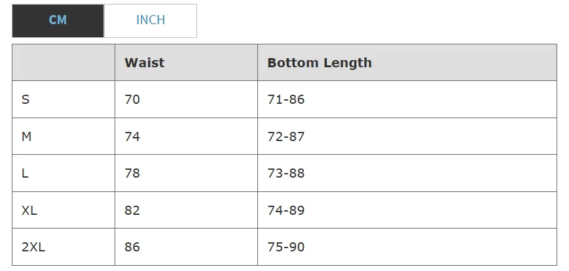Click bottom length 73-88 cell
The image size is (569, 271).
(x=407, y=173)
